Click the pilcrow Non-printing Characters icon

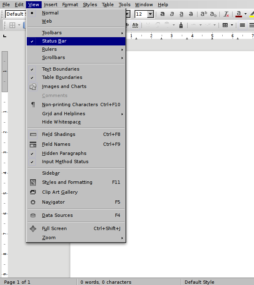33,104
